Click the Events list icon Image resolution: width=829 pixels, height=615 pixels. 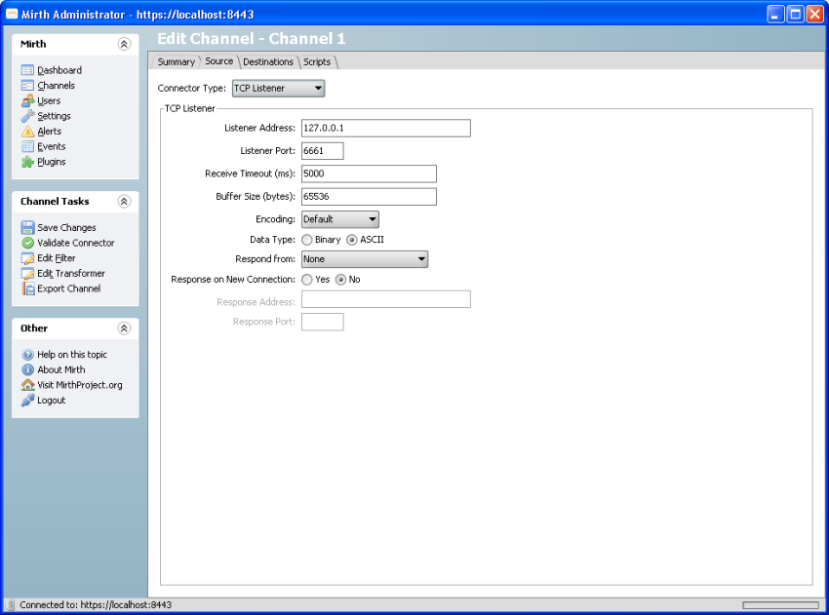coord(27,146)
